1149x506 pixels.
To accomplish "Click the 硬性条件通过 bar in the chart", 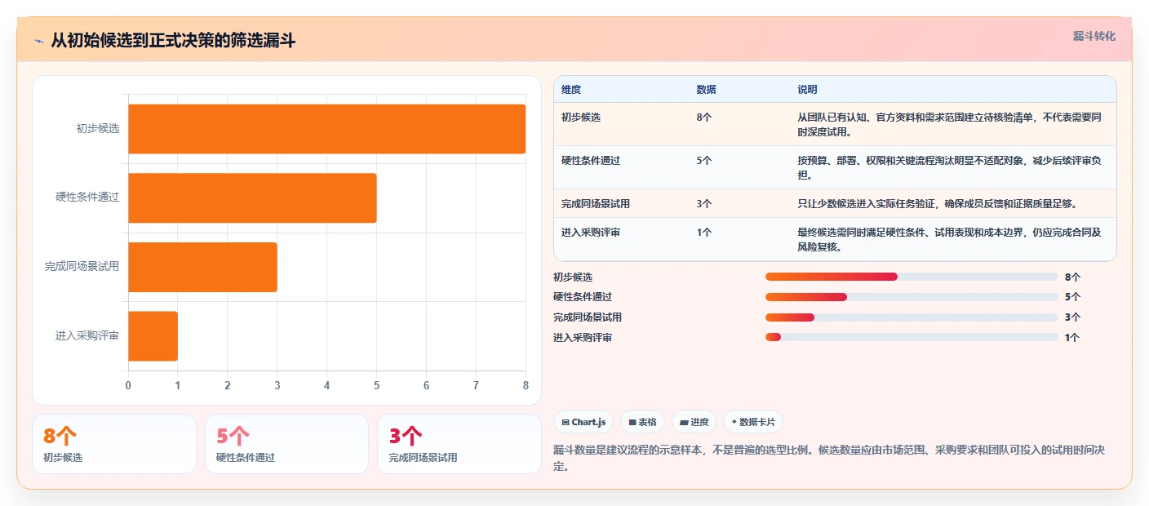I will (x=252, y=198).
